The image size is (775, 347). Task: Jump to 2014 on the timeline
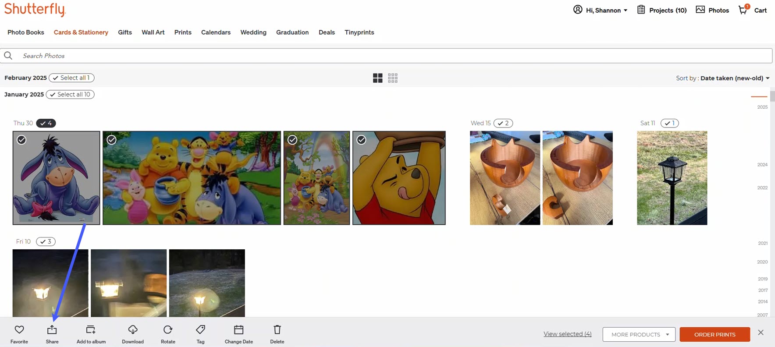(763, 302)
